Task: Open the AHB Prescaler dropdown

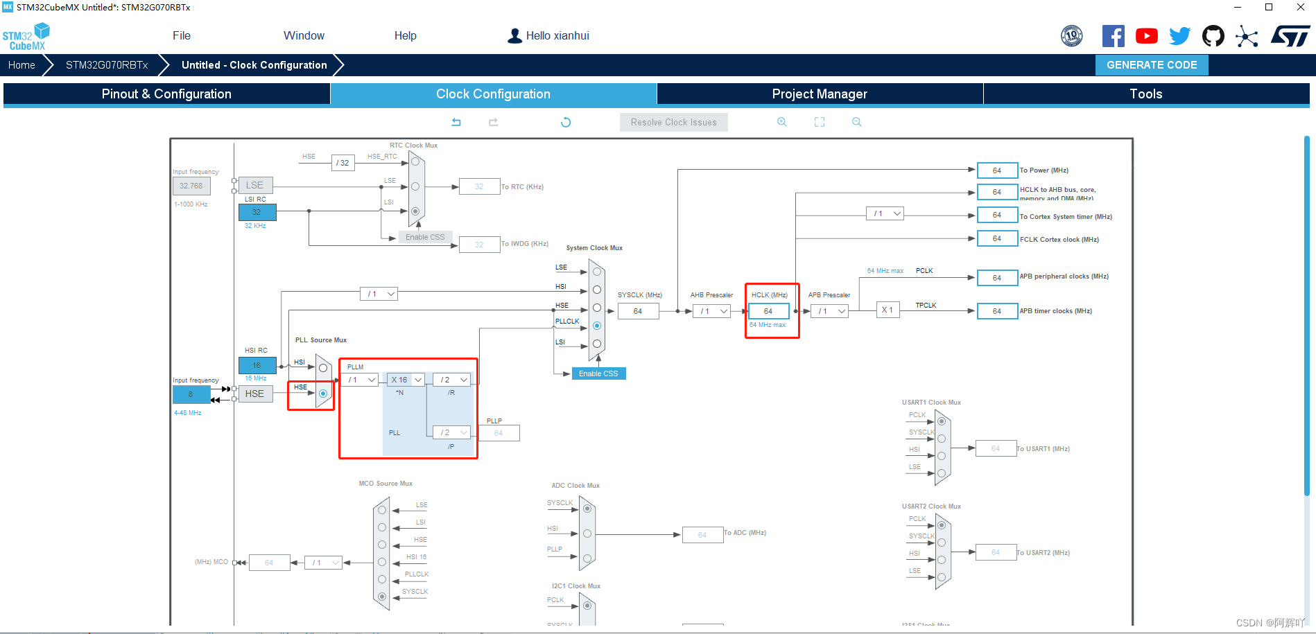Action: coord(712,311)
